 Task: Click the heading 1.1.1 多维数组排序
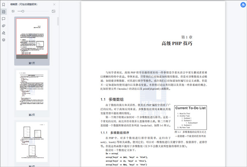[115, 133]
